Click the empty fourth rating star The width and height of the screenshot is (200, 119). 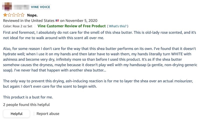click(x=18, y=15)
